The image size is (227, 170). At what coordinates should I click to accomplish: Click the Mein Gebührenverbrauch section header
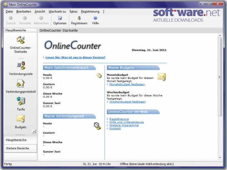pyautogui.click(x=69, y=68)
